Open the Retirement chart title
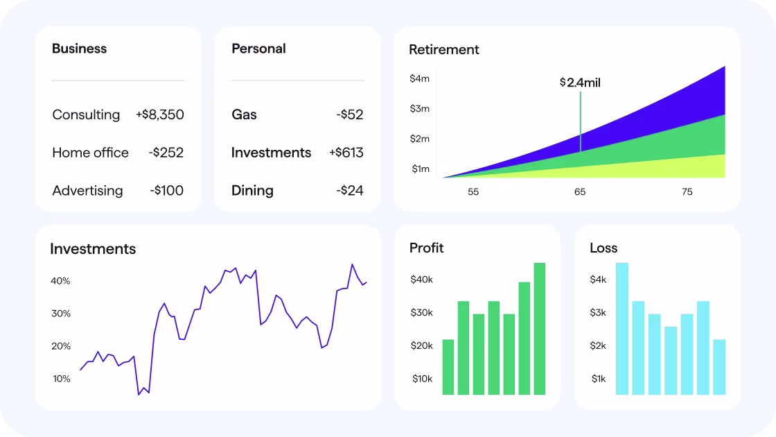This screenshot has width=776, height=437. pos(444,50)
